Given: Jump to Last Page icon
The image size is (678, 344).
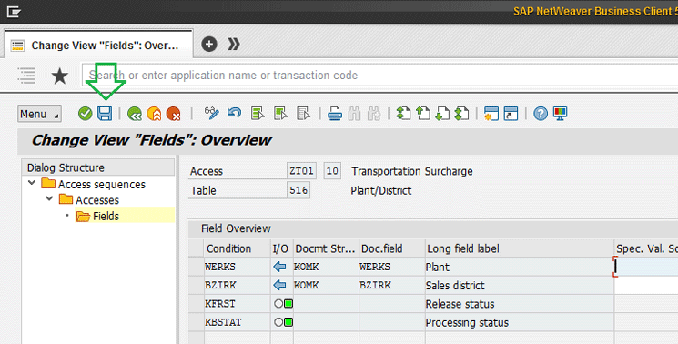Looking at the screenshot, I should (461, 114).
